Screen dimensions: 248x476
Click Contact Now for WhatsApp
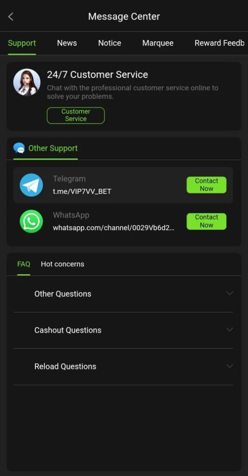click(x=207, y=221)
